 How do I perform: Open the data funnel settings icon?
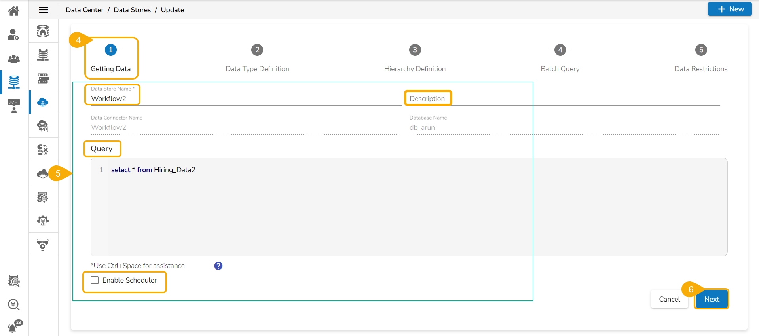pyautogui.click(x=43, y=245)
